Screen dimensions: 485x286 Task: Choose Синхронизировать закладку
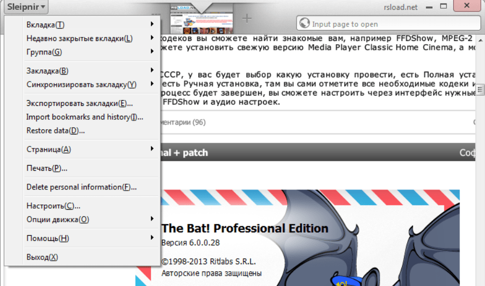click(x=81, y=84)
